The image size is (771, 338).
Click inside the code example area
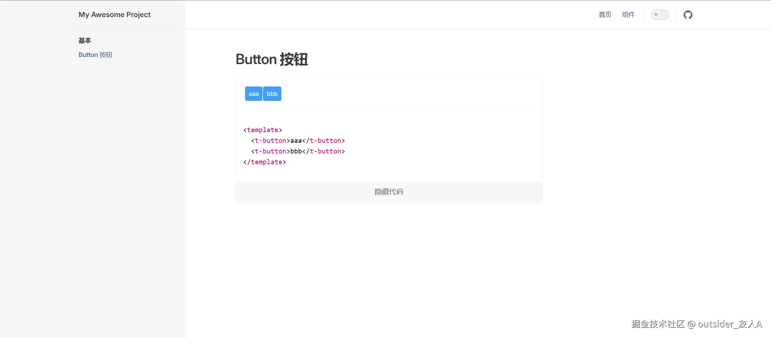click(389, 146)
